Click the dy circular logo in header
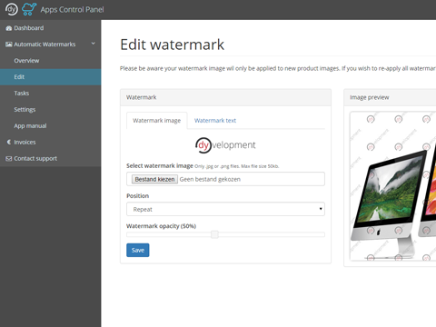The width and height of the screenshot is (436, 327). point(12,9)
